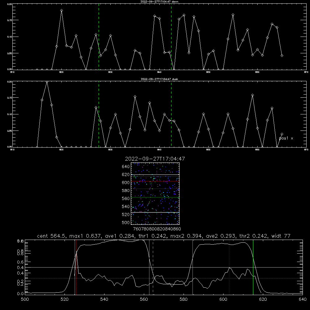Viewport: 310px width, 310px height.
Task: Click the right green dashed line in dawn plot
Action: point(171,37)
